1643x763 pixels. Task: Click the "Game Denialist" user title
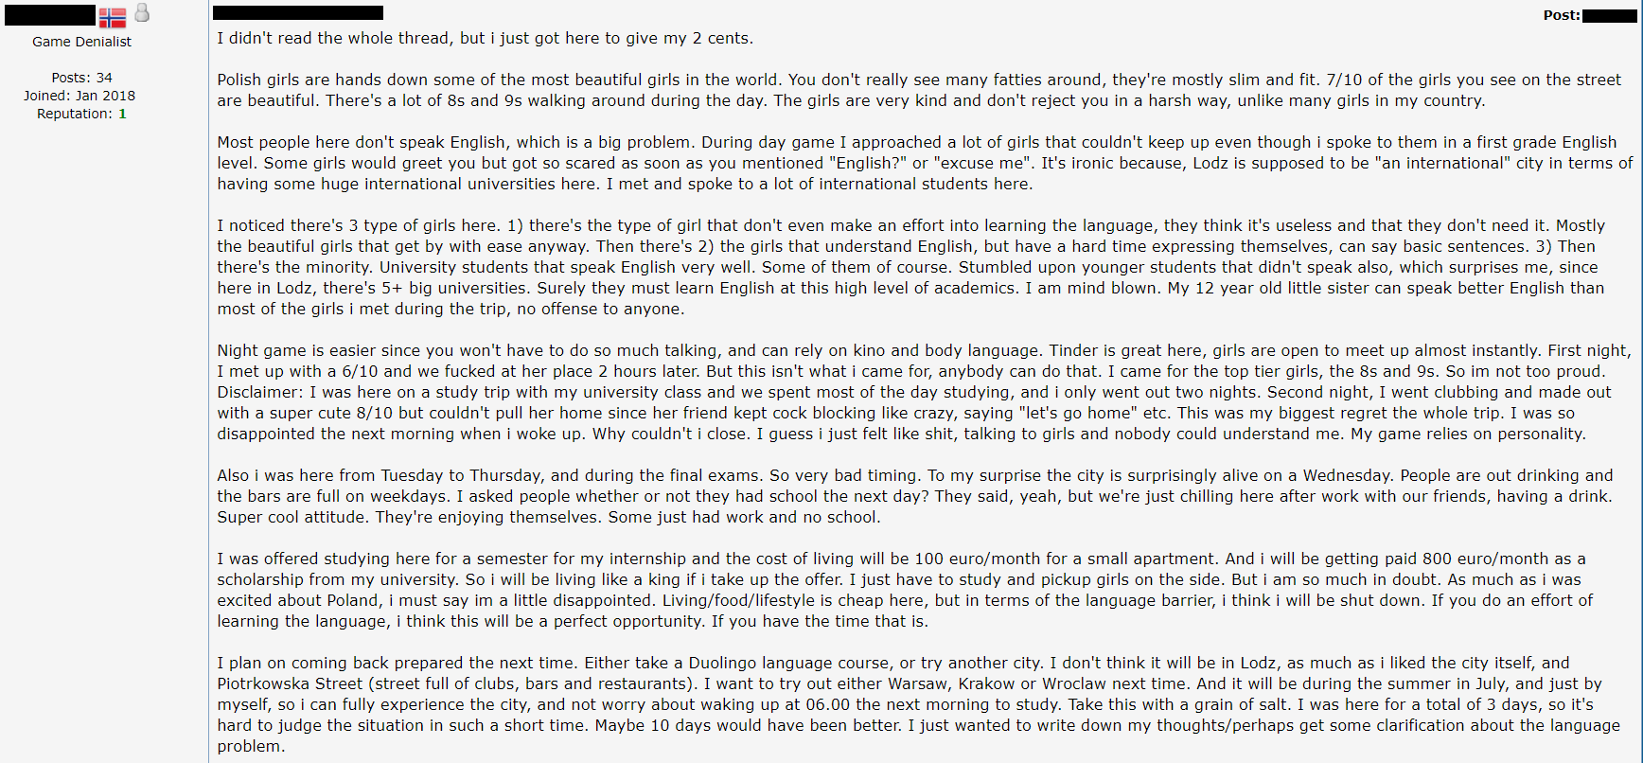[x=81, y=42]
